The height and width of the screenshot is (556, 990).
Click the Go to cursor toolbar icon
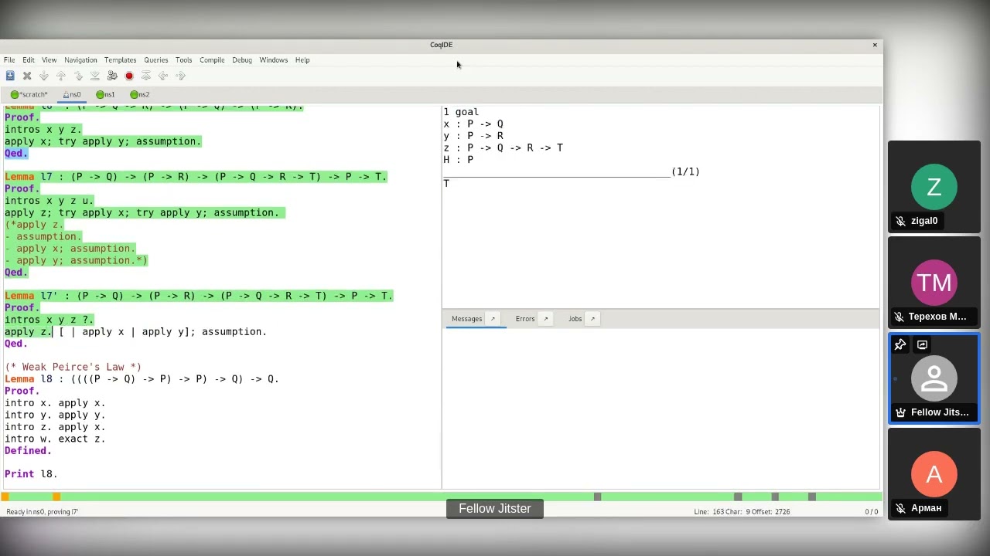[x=78, y=76]
